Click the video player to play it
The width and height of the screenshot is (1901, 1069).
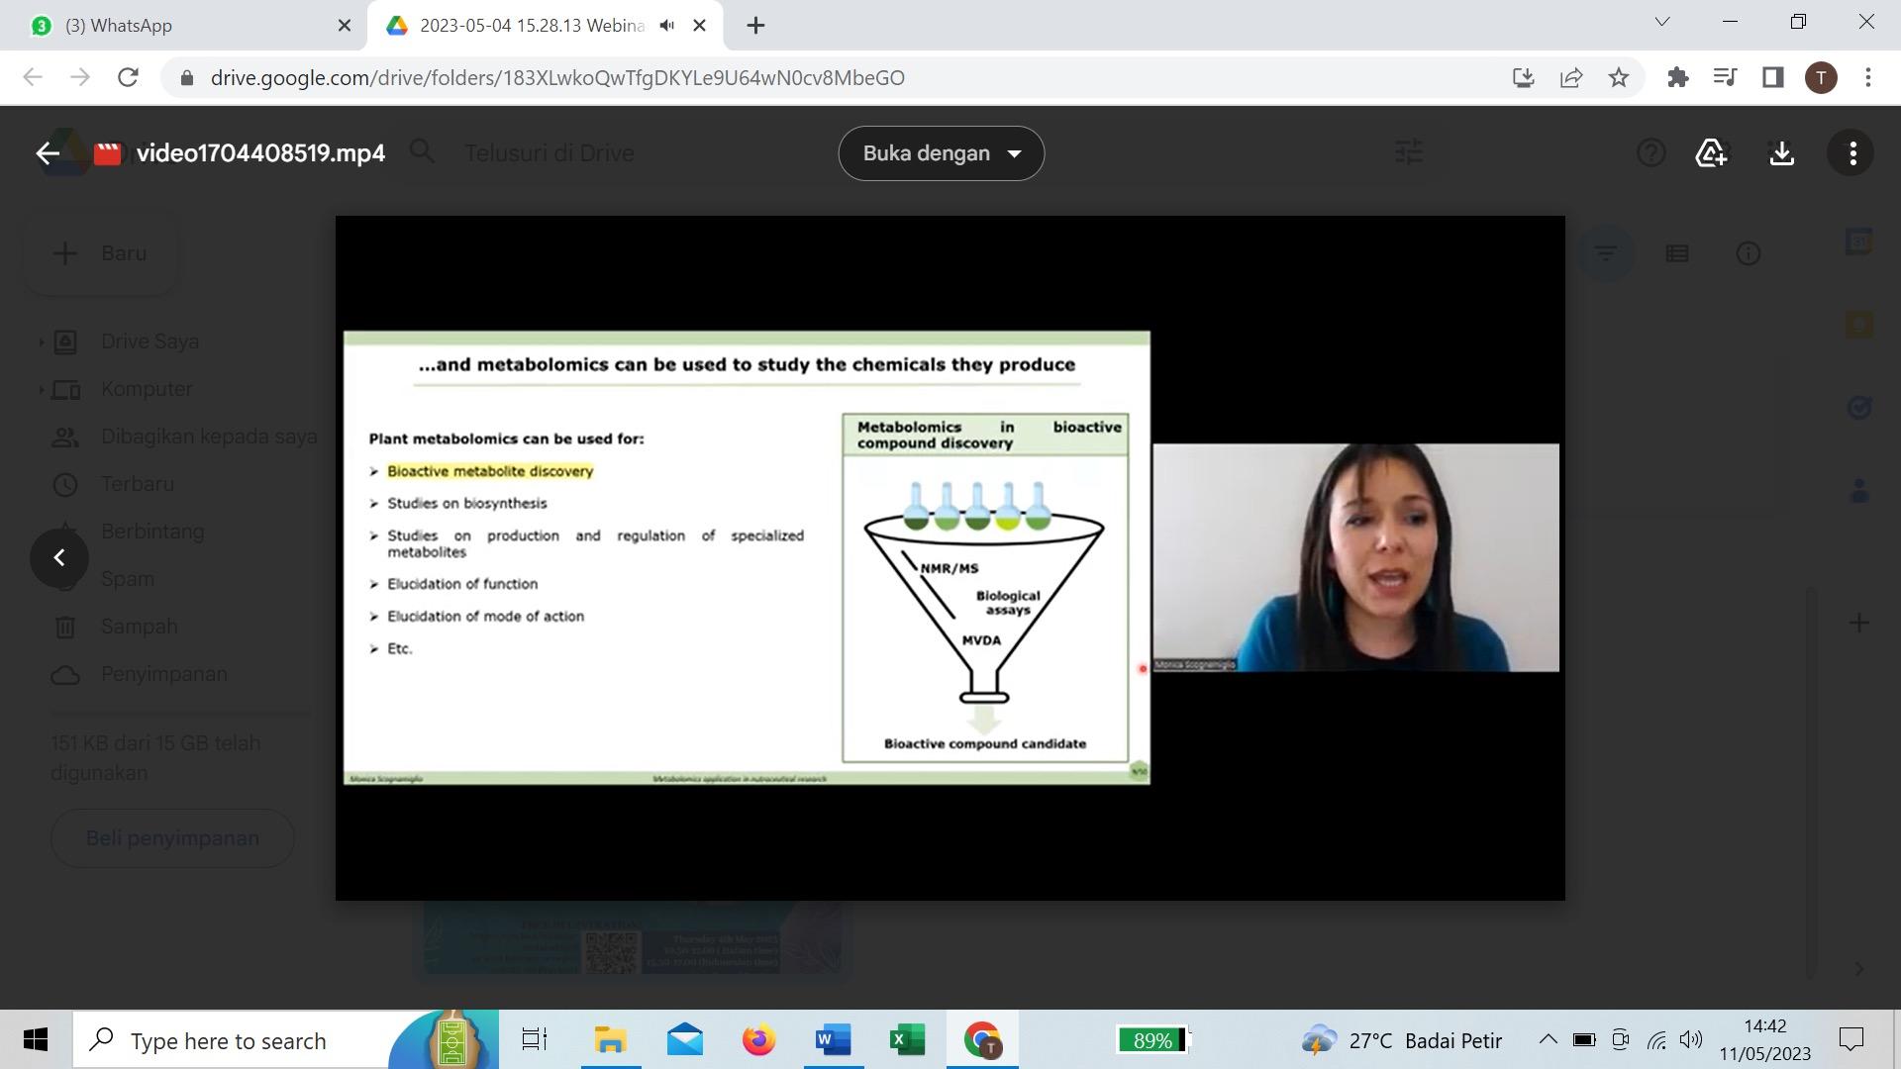950,558
